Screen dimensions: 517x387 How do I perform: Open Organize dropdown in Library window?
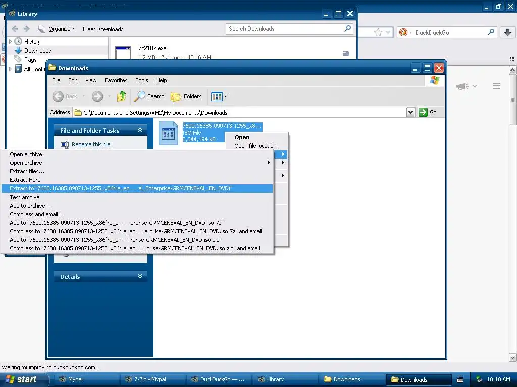coord(57,29)
